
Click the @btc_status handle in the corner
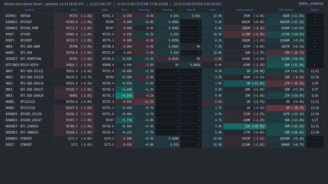[x=311, y=3]
